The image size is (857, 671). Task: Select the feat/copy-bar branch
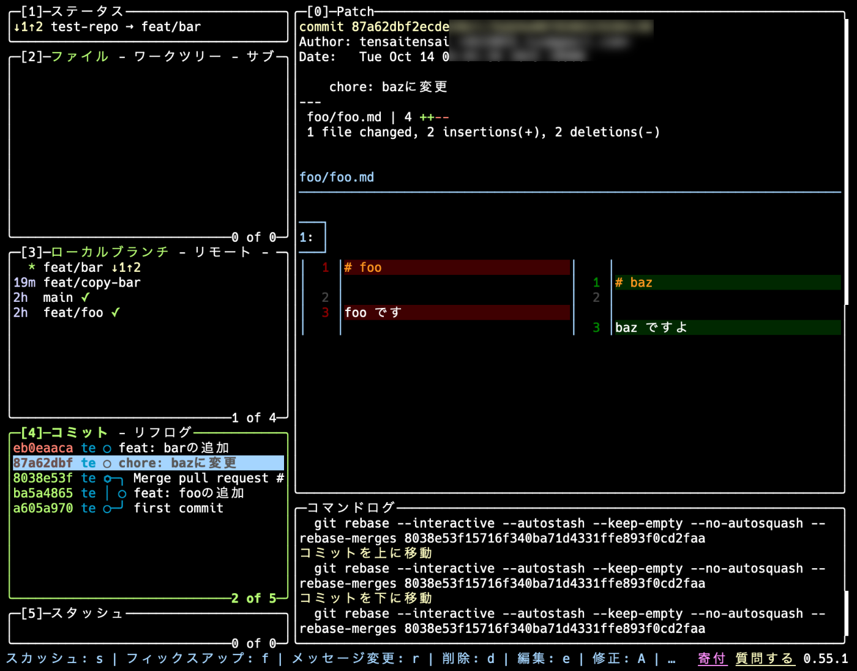click(148, 283)
